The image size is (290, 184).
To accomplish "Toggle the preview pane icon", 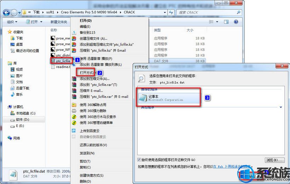I will click(226, 22).
